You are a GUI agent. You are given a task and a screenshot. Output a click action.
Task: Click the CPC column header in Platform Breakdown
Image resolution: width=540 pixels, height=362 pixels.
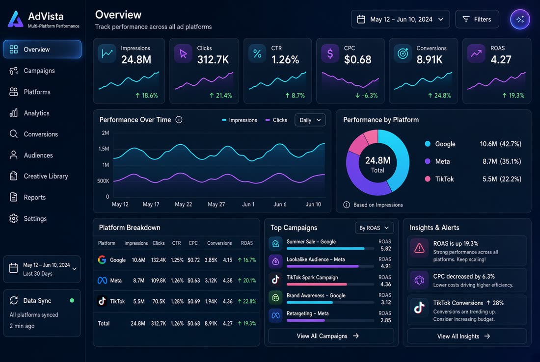coord(193,243)
